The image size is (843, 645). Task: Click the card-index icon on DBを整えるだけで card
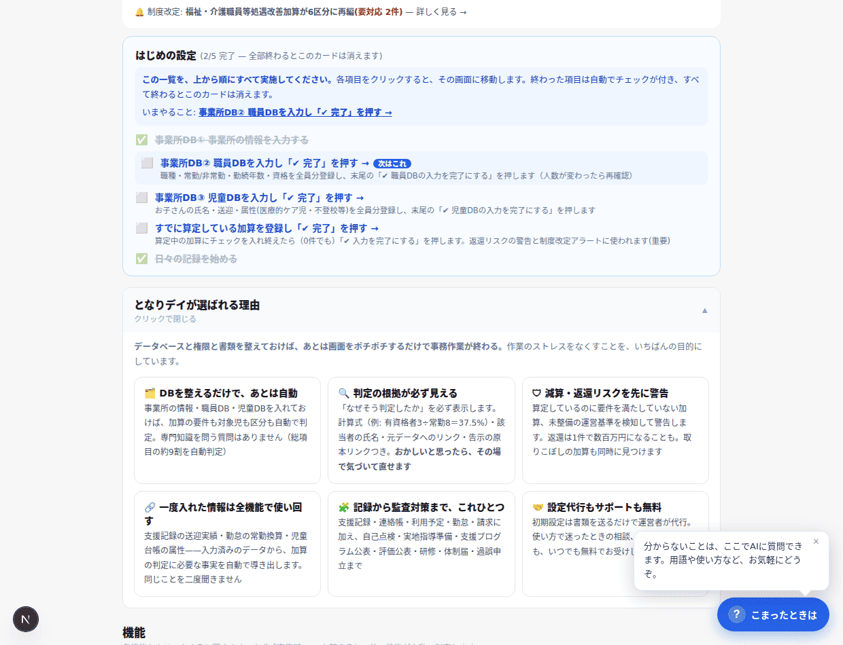click(150, 393)
